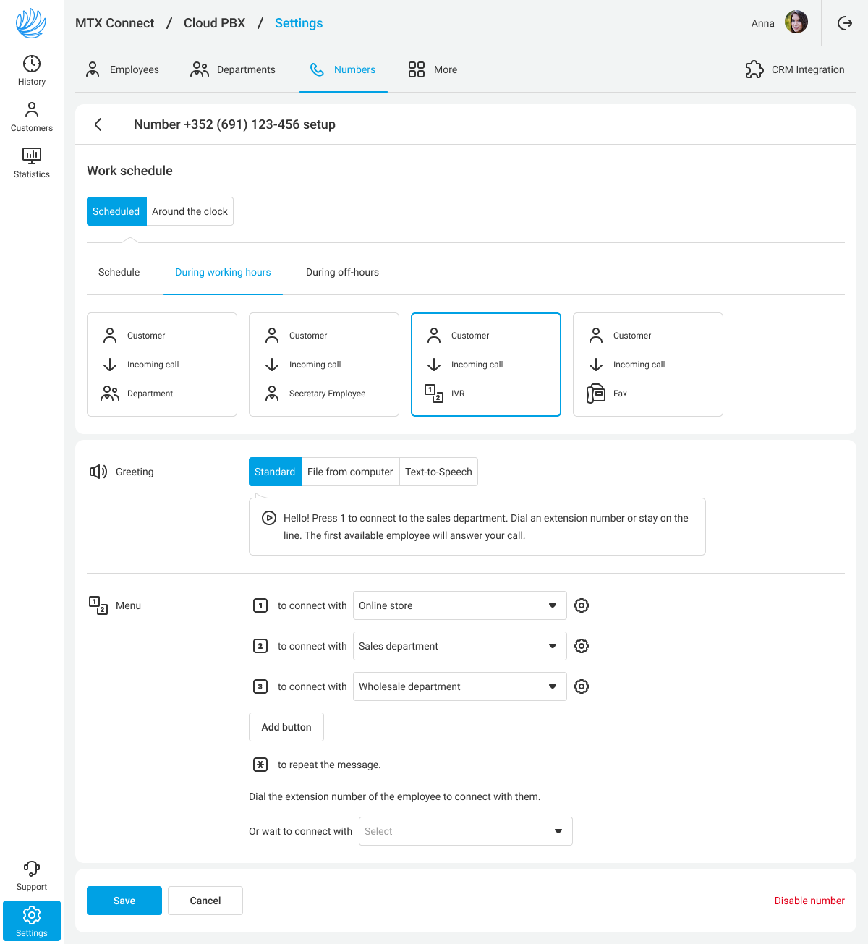Click the Add button

coord(286,727)
